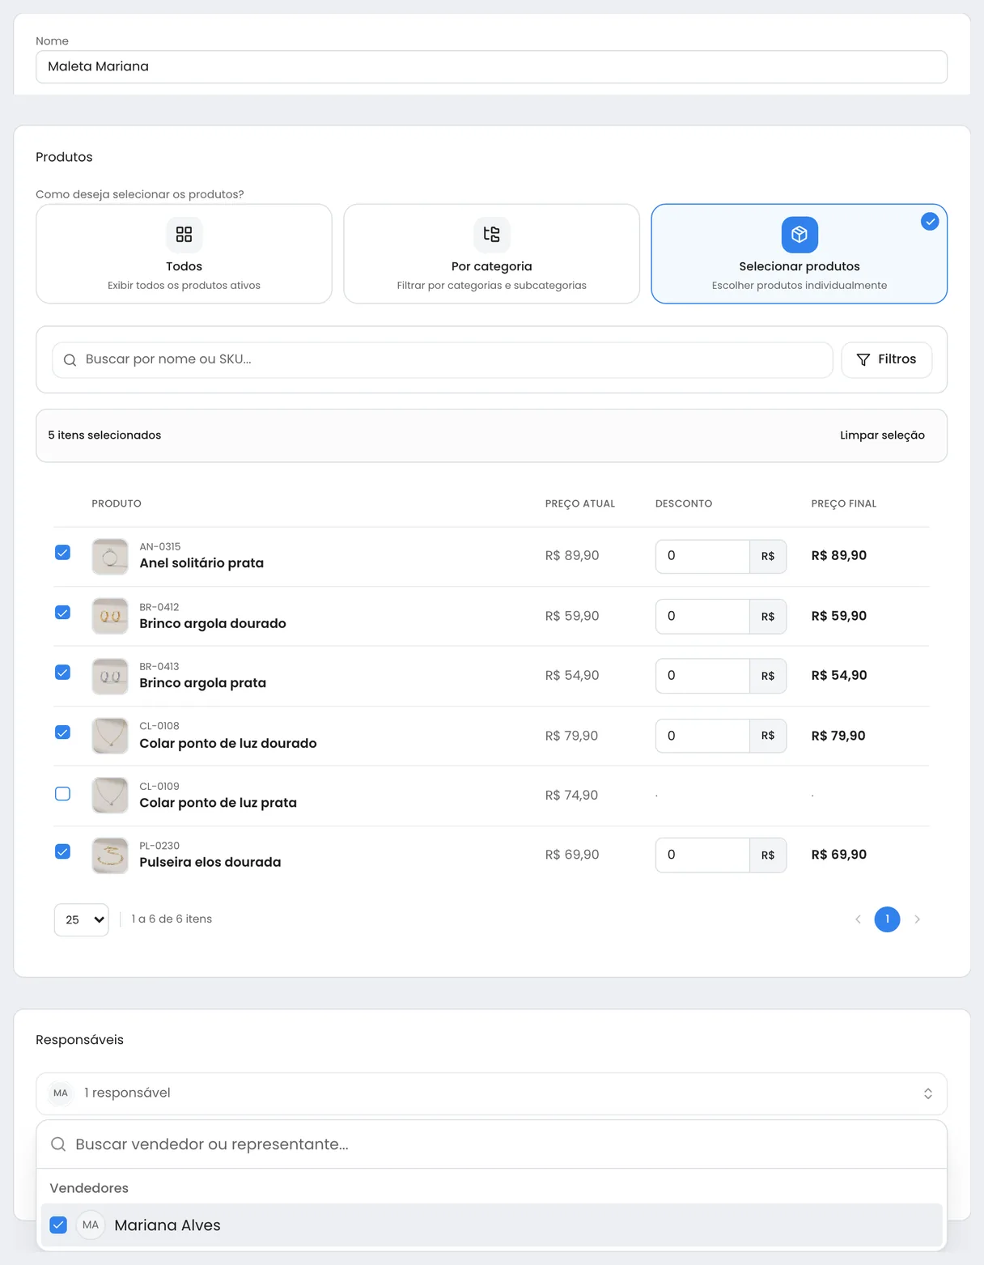The image size is (984, 1265).
Task: Click the next page arrow
Action: point(917,919)
